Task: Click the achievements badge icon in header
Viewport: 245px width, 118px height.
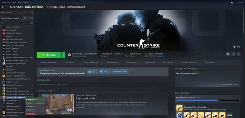Action: click(x=146, y=55)
